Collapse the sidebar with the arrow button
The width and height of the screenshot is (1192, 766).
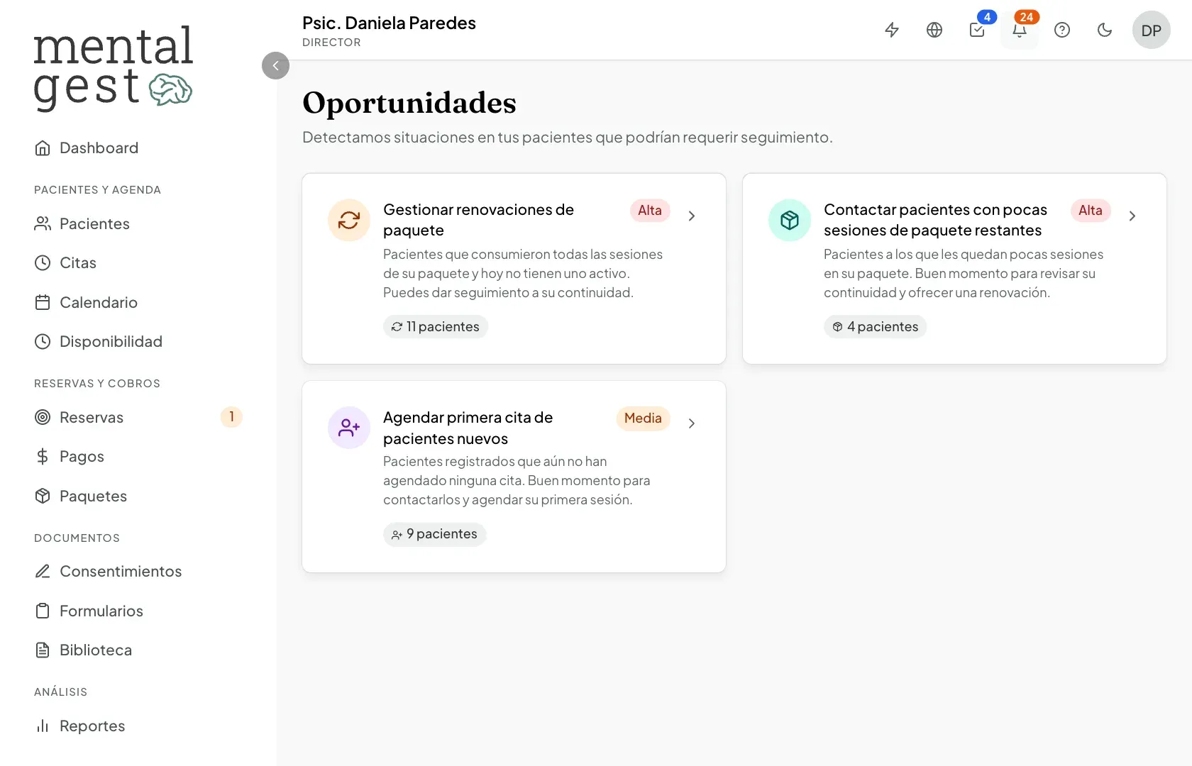click(275, 65)
